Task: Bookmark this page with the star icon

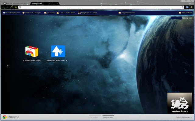Action: (x=183, y=7)
